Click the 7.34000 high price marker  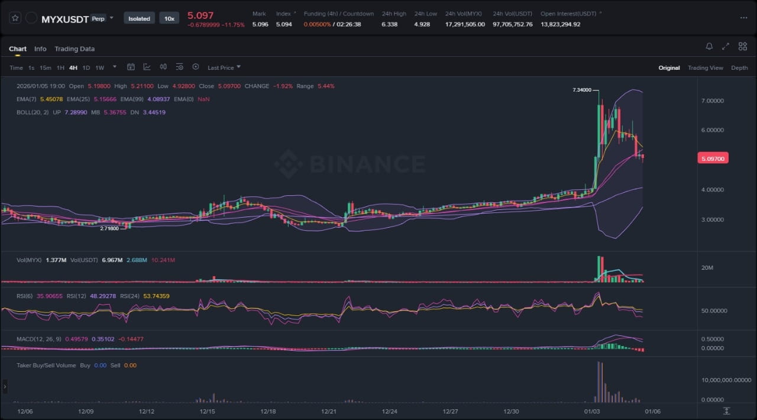[582, 90]
